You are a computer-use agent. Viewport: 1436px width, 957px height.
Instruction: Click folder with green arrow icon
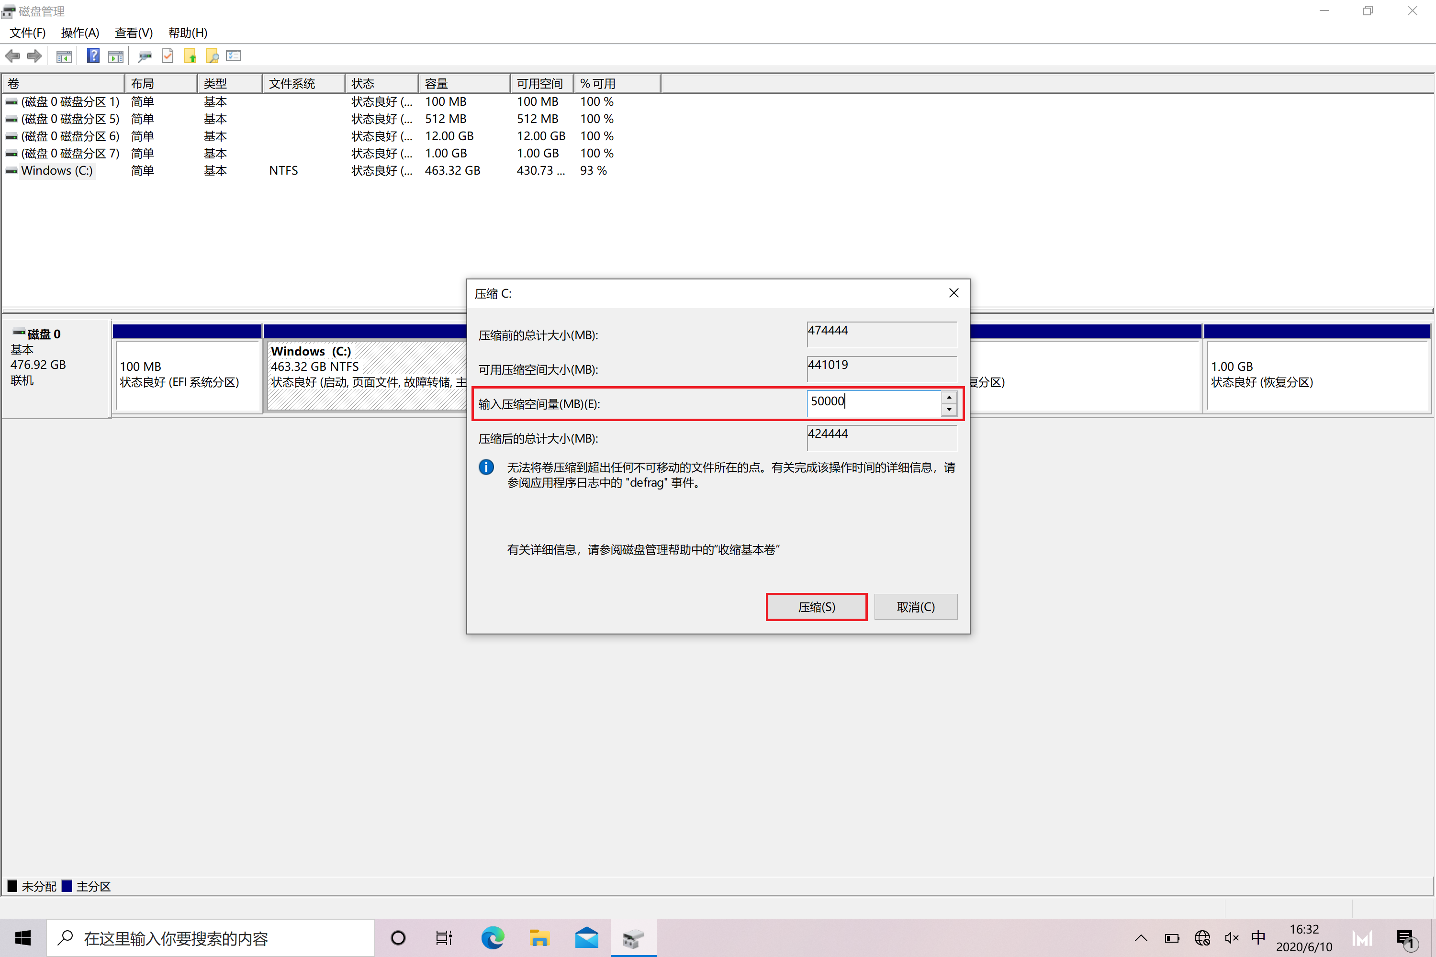tap(190, 56)
